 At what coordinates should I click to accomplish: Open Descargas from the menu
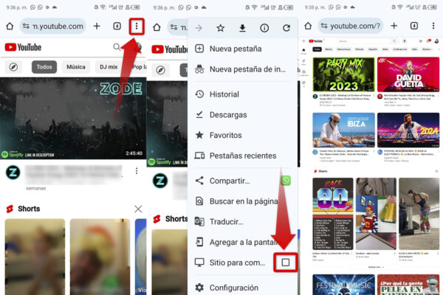[x=242, y=115]
